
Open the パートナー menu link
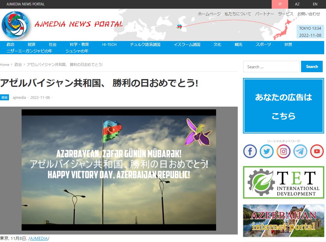coord(264,14)
